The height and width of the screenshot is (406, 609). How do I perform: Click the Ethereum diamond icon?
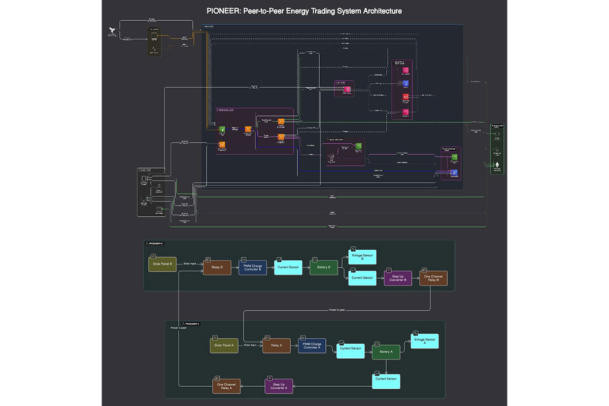(x=497, y=165)
